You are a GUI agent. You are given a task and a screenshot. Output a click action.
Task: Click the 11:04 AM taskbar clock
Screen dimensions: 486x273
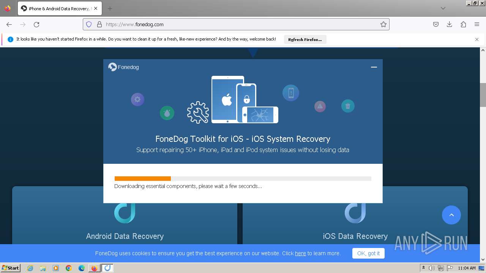[467, 268]
